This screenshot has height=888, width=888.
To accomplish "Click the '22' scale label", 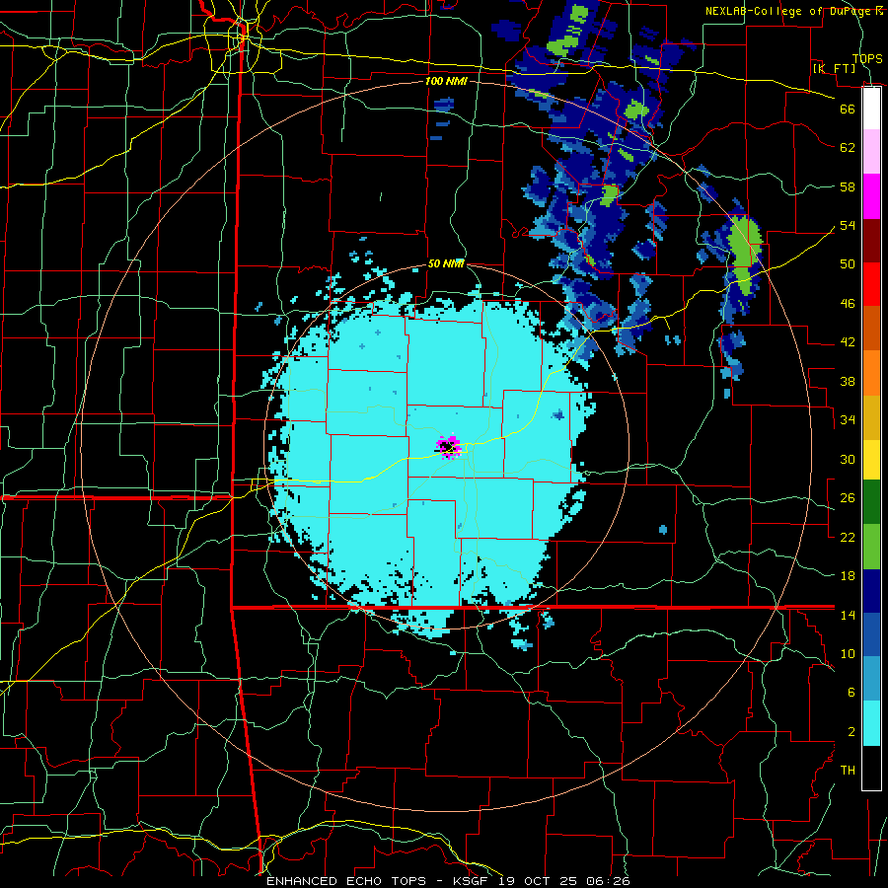I will coord(848,538).
